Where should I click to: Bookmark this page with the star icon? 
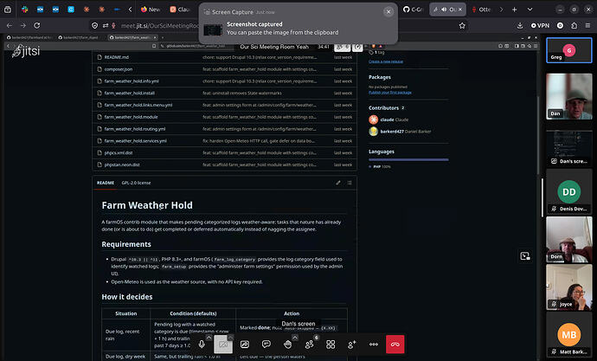(x=462, y=25)
